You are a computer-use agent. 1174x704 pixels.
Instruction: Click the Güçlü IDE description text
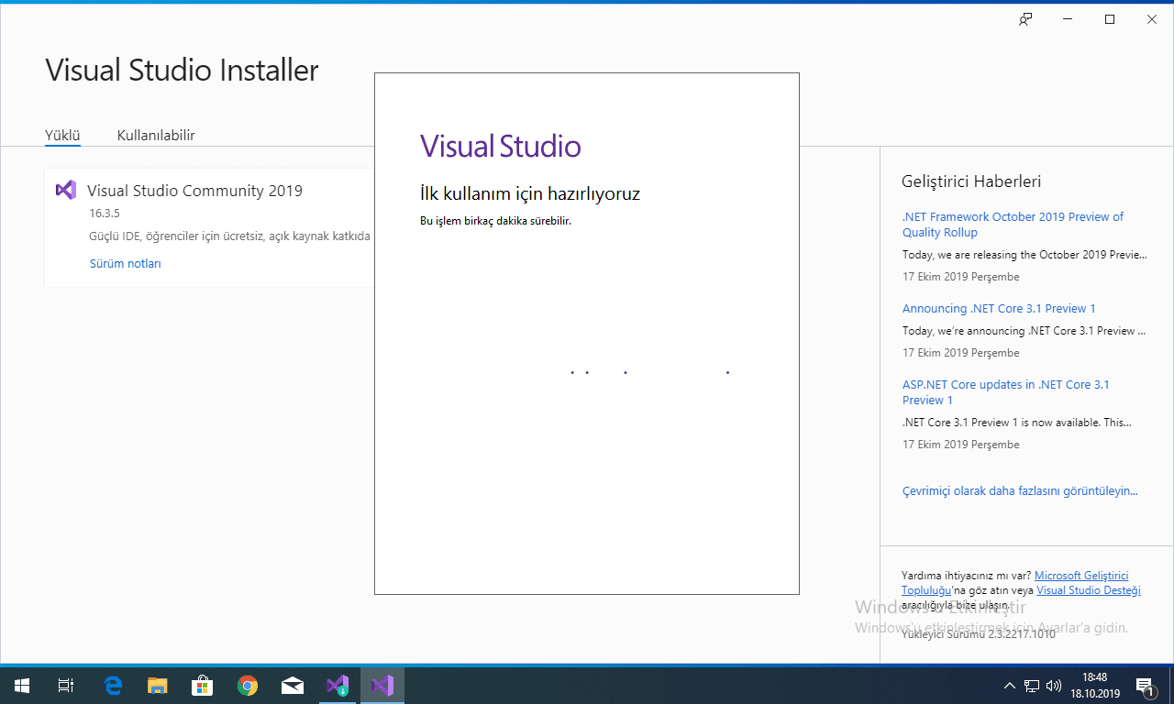(230, 236)
